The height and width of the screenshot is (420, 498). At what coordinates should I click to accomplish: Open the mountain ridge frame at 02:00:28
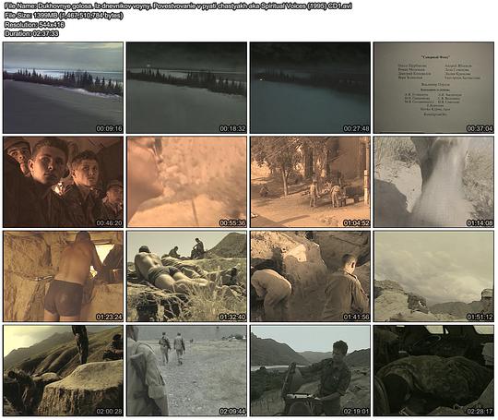coord(63,370)
